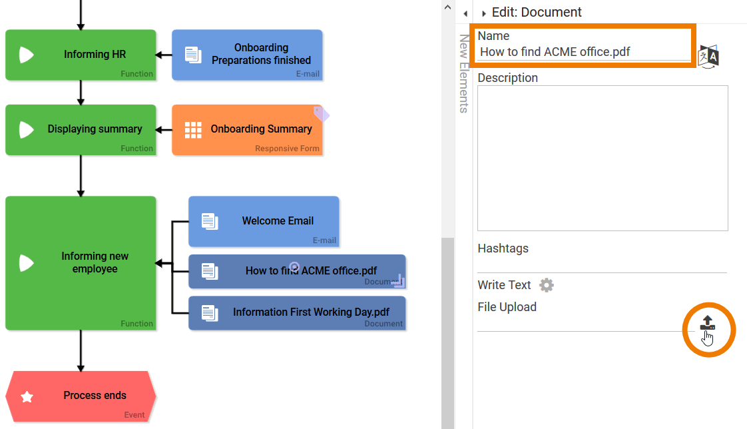Click the file upload icon
Screen dimensions: 747x429
click(x=707, y=323)
